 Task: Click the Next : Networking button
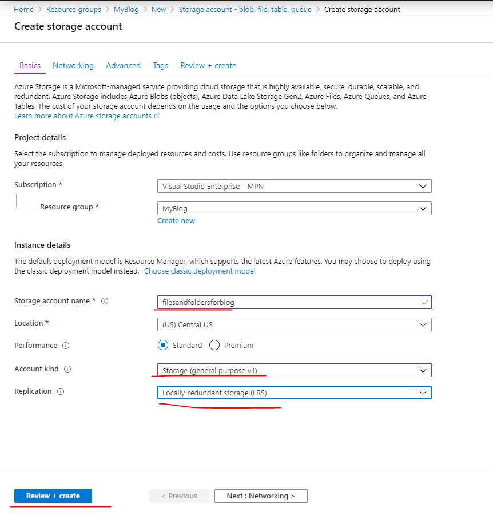pyautogui.click(x=261, y=496)
